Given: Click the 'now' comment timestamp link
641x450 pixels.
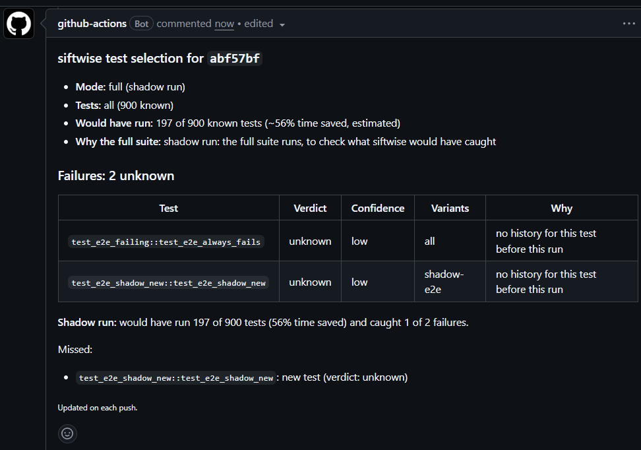Looking at the screenshot, I should pyautogui.click(x=224, y=24).
